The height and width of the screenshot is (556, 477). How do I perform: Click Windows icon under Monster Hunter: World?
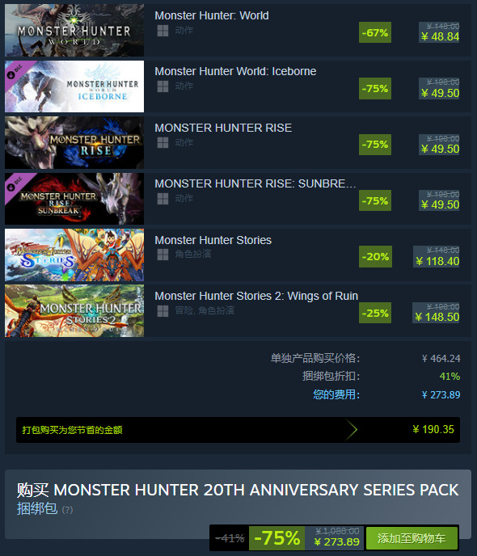tap(163, 31)
